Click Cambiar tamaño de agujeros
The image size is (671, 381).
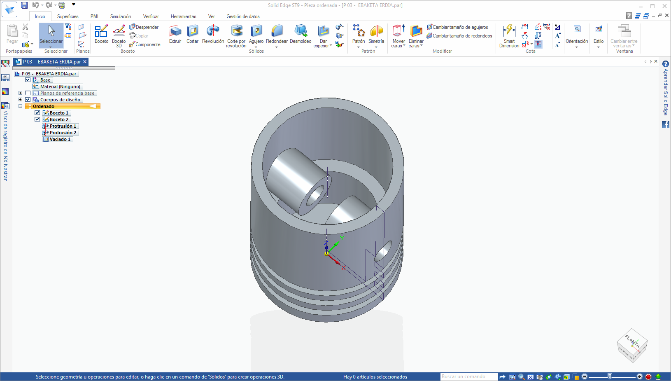pos(460,27)
